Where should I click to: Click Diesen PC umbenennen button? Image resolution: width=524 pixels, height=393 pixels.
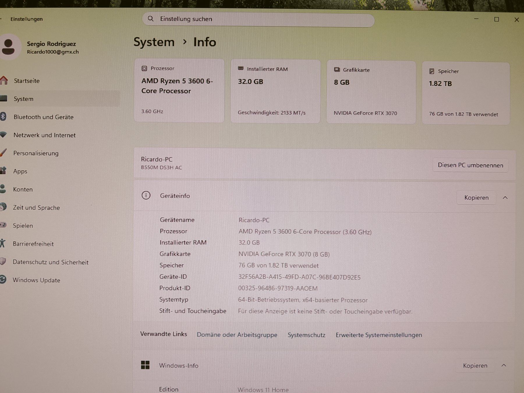coord(470,165)
